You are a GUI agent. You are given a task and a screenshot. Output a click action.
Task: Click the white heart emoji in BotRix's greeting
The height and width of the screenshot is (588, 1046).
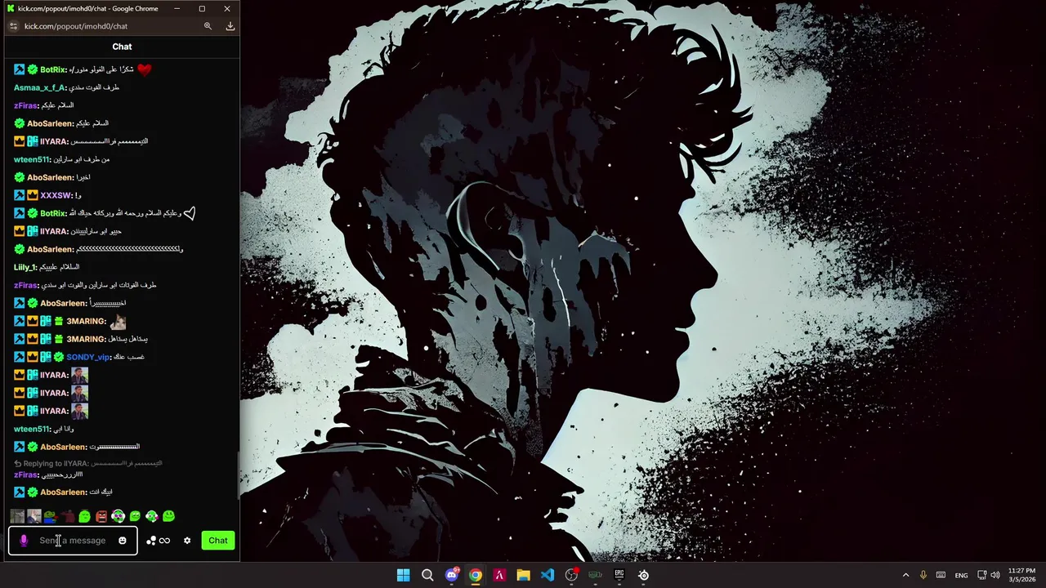(x=190, y=213)
